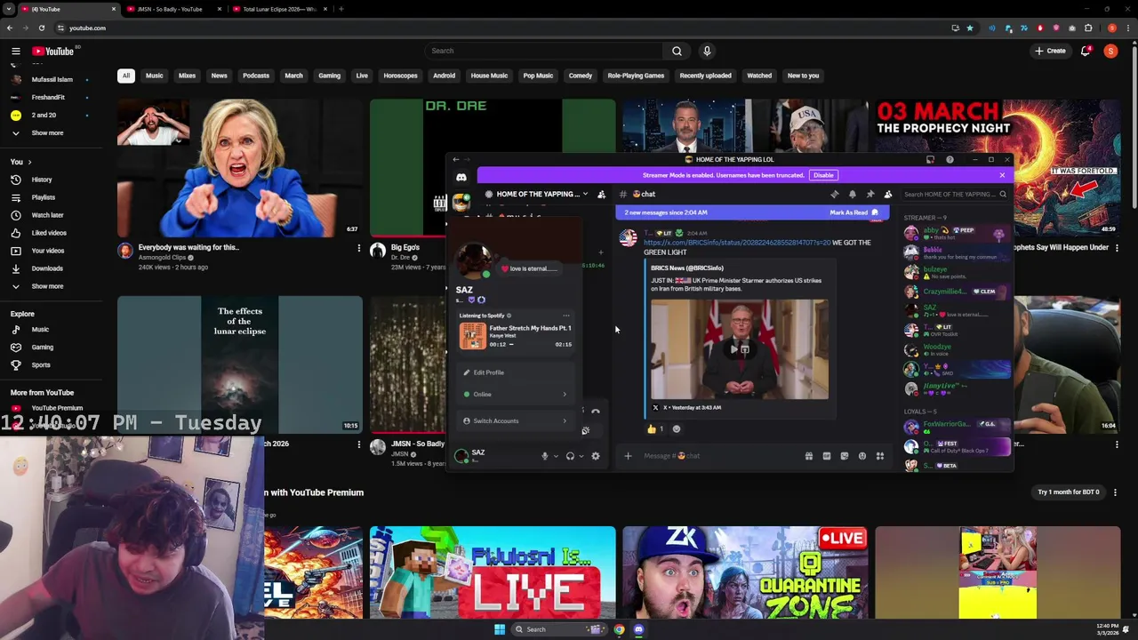The width and height of the screenshot is (1138, 640).
Task: Open YouTube notifications bell
Action: [x=1086, y=51]
